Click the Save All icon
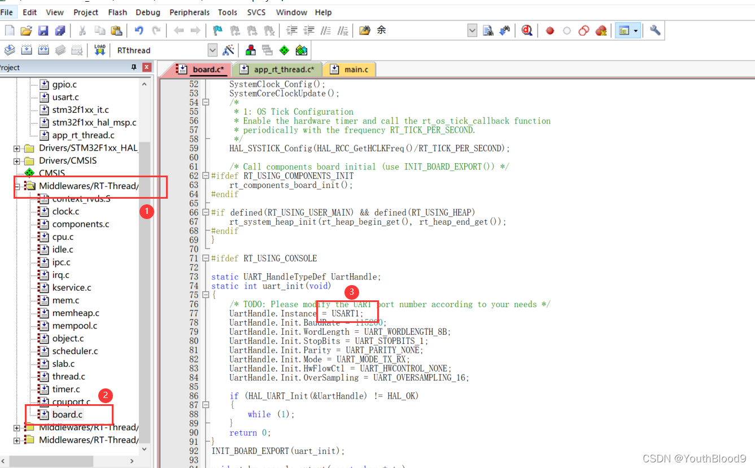Viewport: 755px width, 468px height. tap(60, 30)
